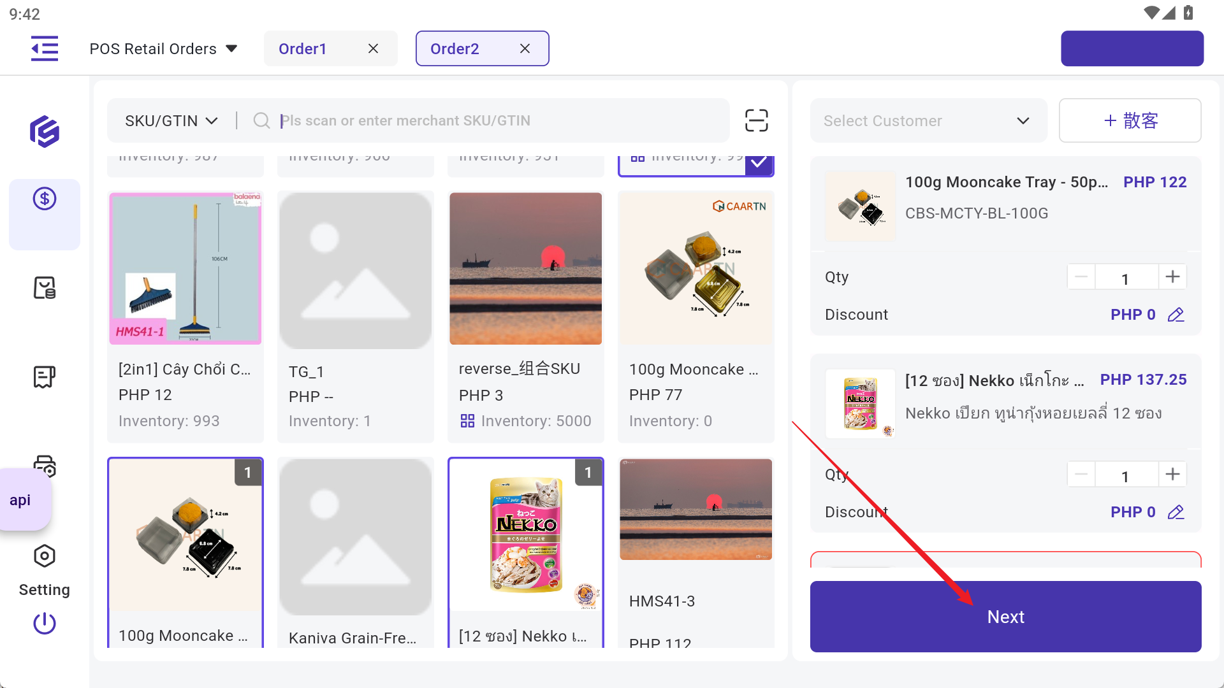The height and width of the screenshot is (688, 1224).
Task: Open the receipt list sidebar icon
Action: [x=45, y=376]
